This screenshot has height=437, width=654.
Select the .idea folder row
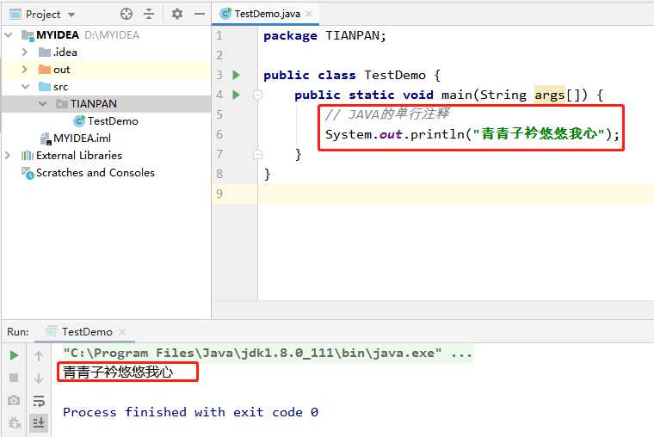[107, 52]
